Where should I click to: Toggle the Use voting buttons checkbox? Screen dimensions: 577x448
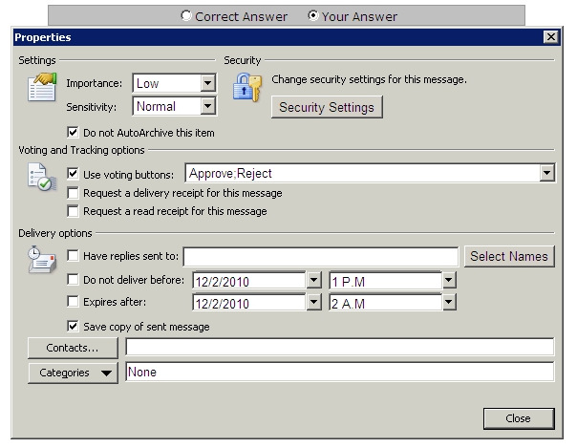[x=73, y=173]
